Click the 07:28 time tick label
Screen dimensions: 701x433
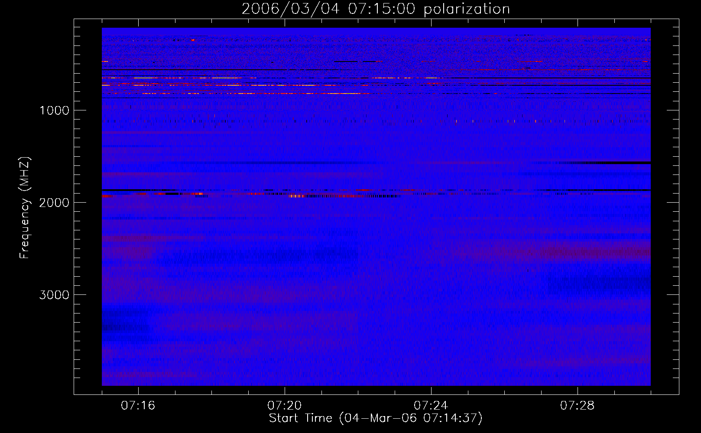(x=577, y=406)
